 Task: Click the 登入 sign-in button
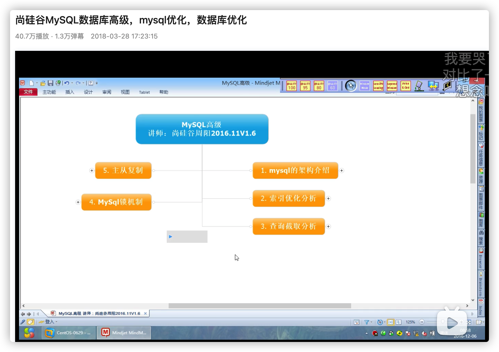point(49,322)
